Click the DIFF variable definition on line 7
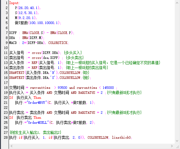180x149 pixels. (x=13, y=33)
